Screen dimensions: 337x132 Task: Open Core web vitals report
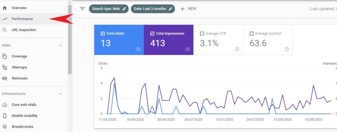tap(34, 105)
